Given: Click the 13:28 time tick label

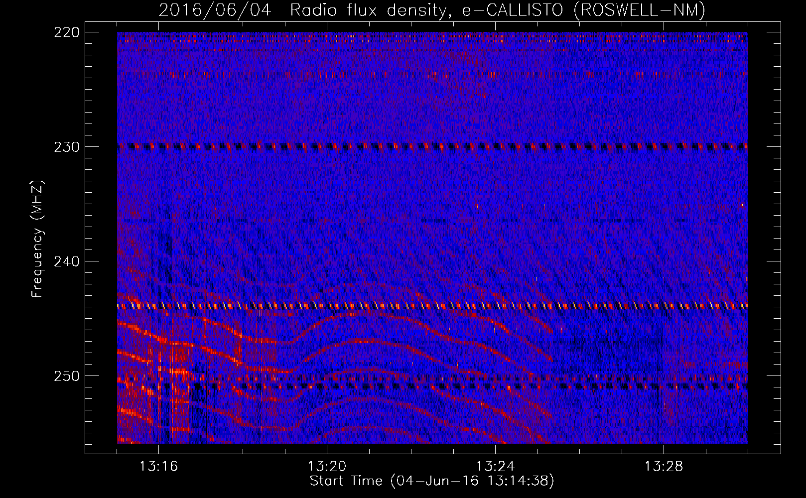Looking at the screenshot, I should (664, 467).
